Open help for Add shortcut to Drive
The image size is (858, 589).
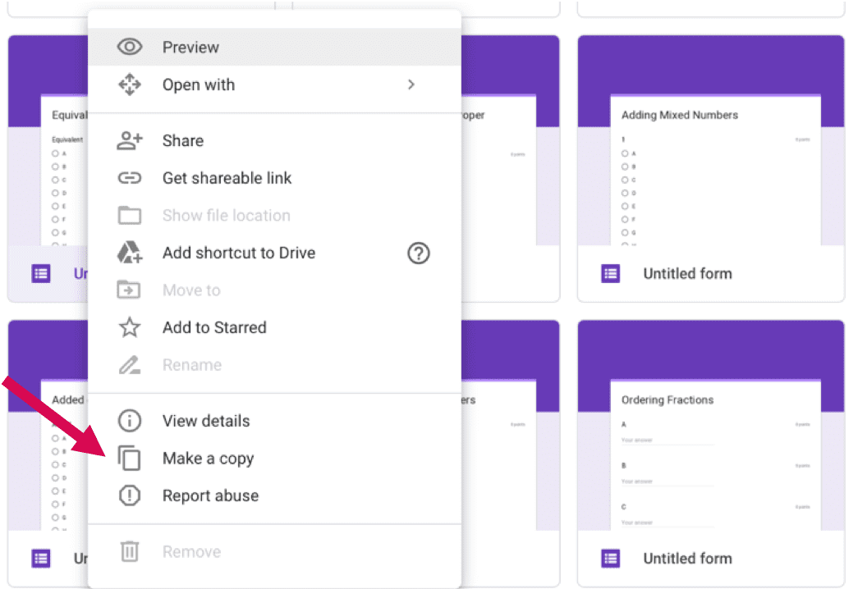click(x=419, y=253)
